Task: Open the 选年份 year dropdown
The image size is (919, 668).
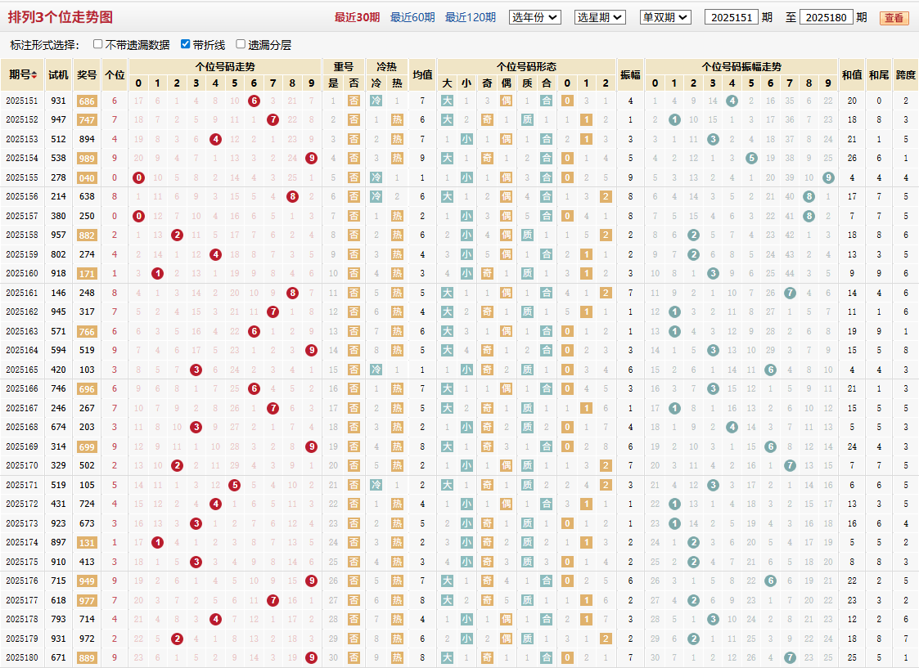Action: click(x=535, y=17)
